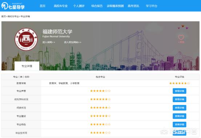
Task: Click the 依托学科状况 row label
Action: (21, 99)
